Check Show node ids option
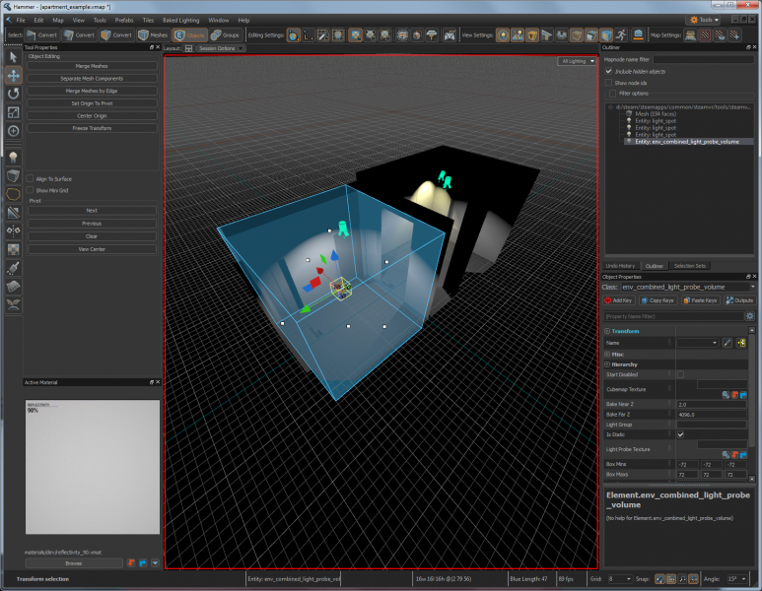762x591 pixels. [608, 83]
